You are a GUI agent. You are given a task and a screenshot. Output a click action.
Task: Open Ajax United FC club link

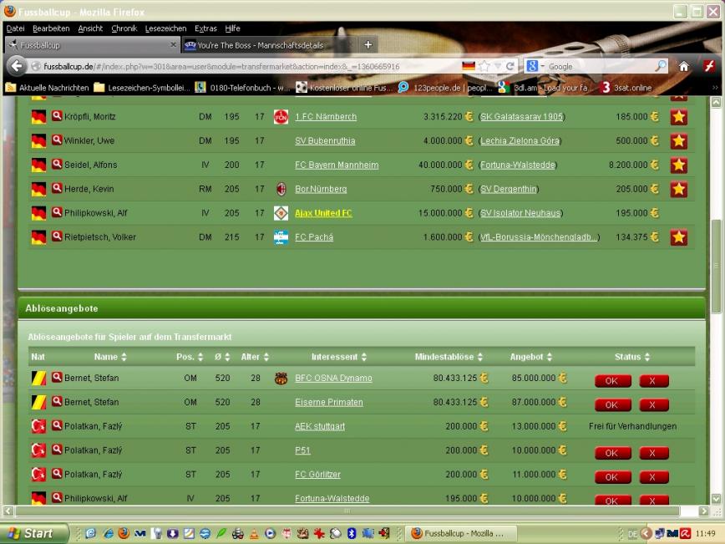323,213
